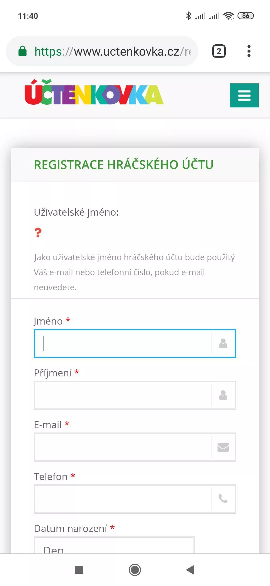The height and width of the screenshot is (586, 270).
Task: Open the browser tab switcher showing 2
Action: [219, 51]
